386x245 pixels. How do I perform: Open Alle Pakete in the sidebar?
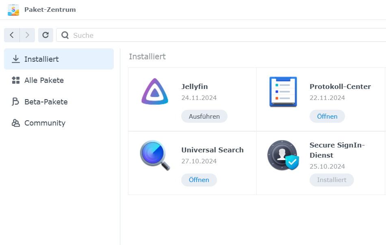pyautogui.click(x=59, y=80)
